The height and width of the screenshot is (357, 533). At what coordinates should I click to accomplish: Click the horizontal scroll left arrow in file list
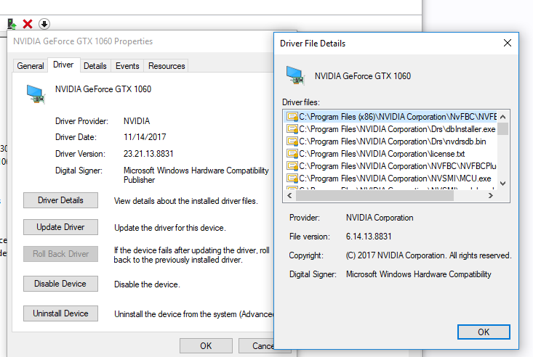[289, 195]
